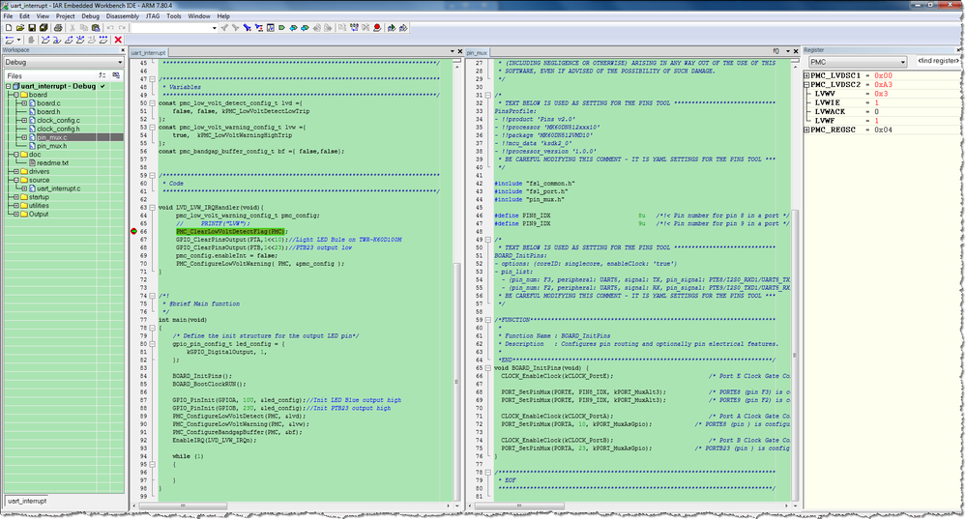The width and height of the screenshot is (966, 519).
Task: Click the last icon in the Files header
Action: [116, 75]
